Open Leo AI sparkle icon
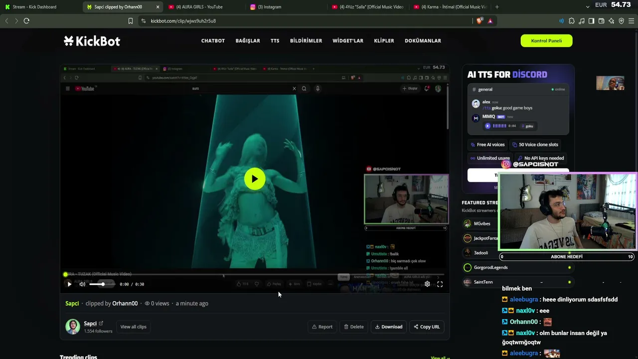The image size is (638, 359). [611, 21]
